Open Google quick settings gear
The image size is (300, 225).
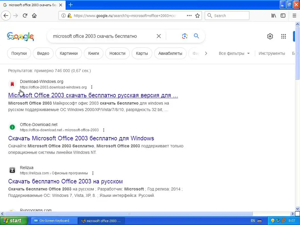tap(270, 36)
